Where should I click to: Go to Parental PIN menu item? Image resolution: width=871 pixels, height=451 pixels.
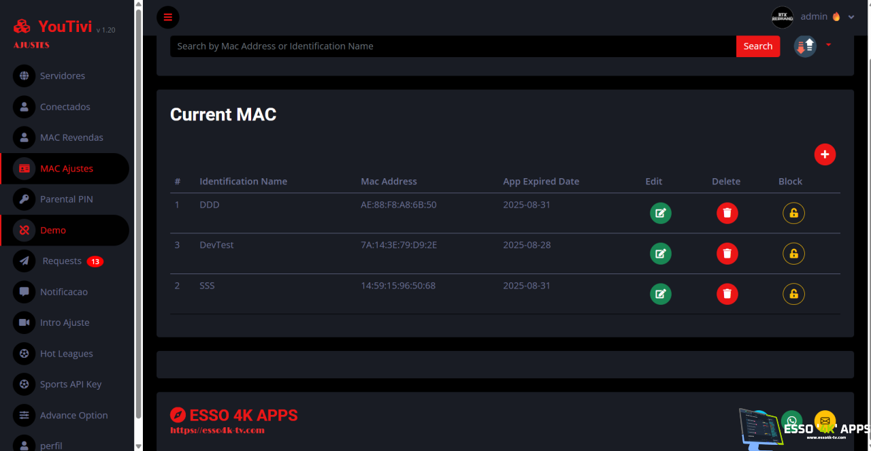click(66, 199)
